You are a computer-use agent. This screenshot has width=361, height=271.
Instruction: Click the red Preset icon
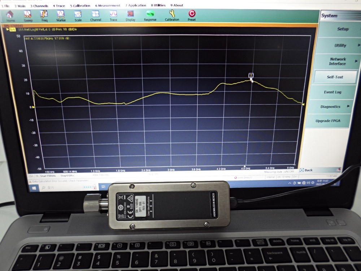(192, 16)
